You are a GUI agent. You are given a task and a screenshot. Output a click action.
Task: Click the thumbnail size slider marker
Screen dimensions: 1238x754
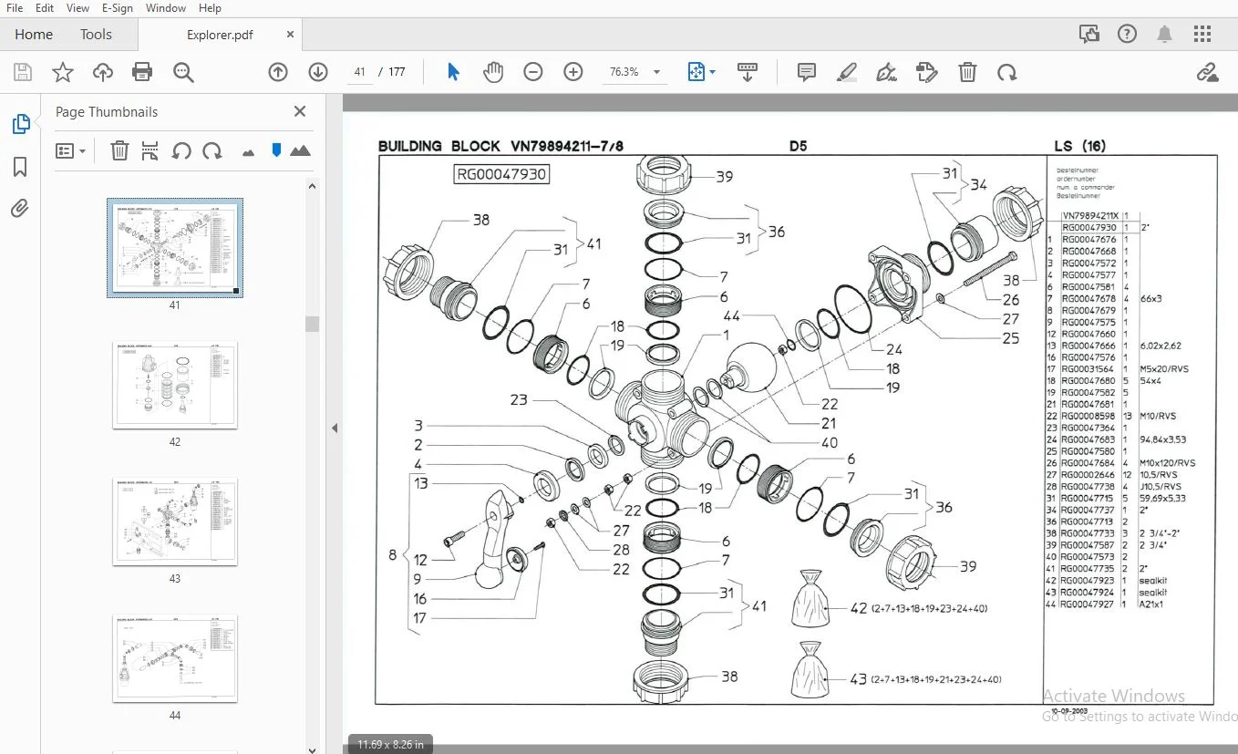(276, 150)
